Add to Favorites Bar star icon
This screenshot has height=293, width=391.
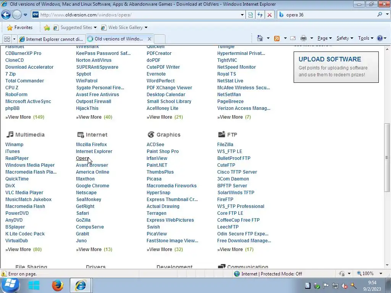pos(47,27)
